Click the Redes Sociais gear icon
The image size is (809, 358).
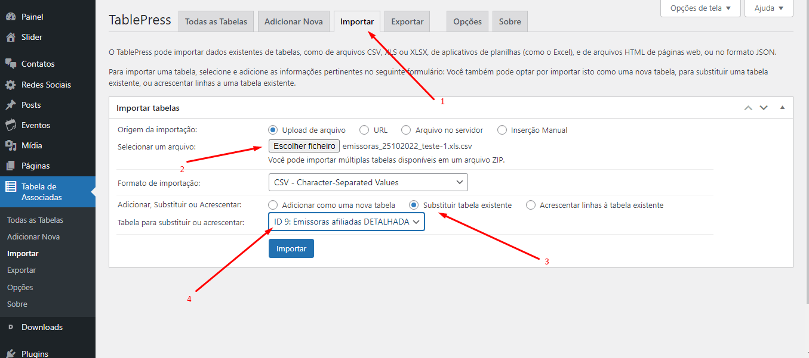click(x=11, y=85)
